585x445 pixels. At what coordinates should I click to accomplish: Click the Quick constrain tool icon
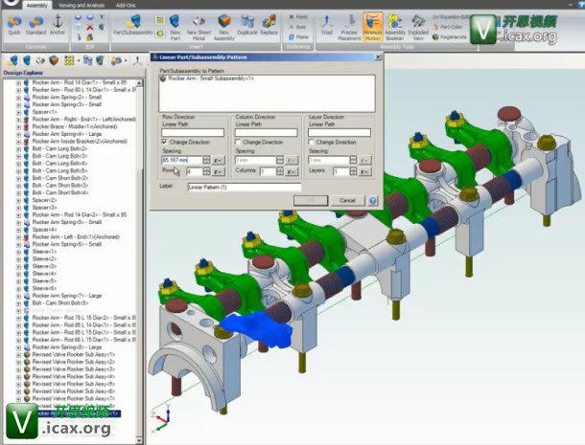[13, 23]
